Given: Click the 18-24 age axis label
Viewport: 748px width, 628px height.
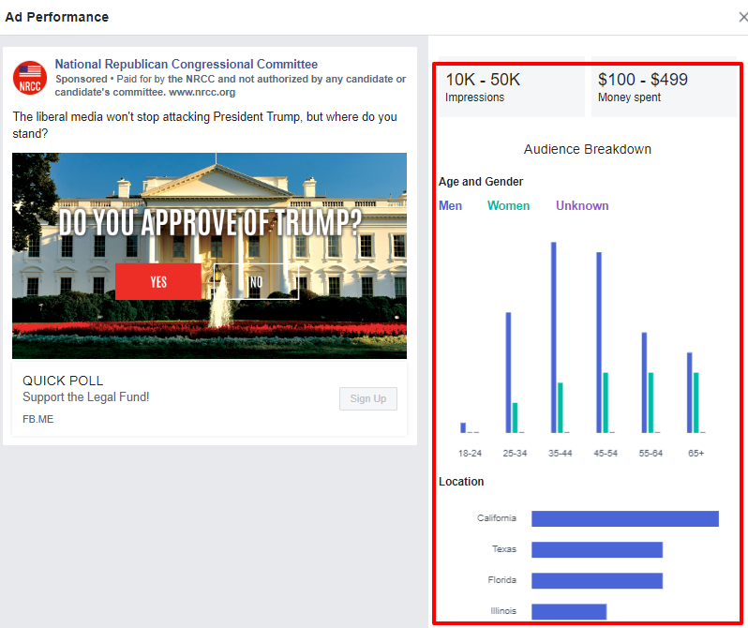Looking at the screenshot, I should (470, 453).
